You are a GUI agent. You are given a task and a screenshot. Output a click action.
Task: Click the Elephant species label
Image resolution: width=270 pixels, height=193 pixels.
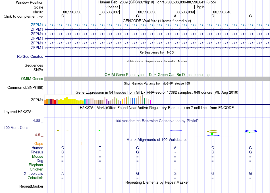(36, 165)
